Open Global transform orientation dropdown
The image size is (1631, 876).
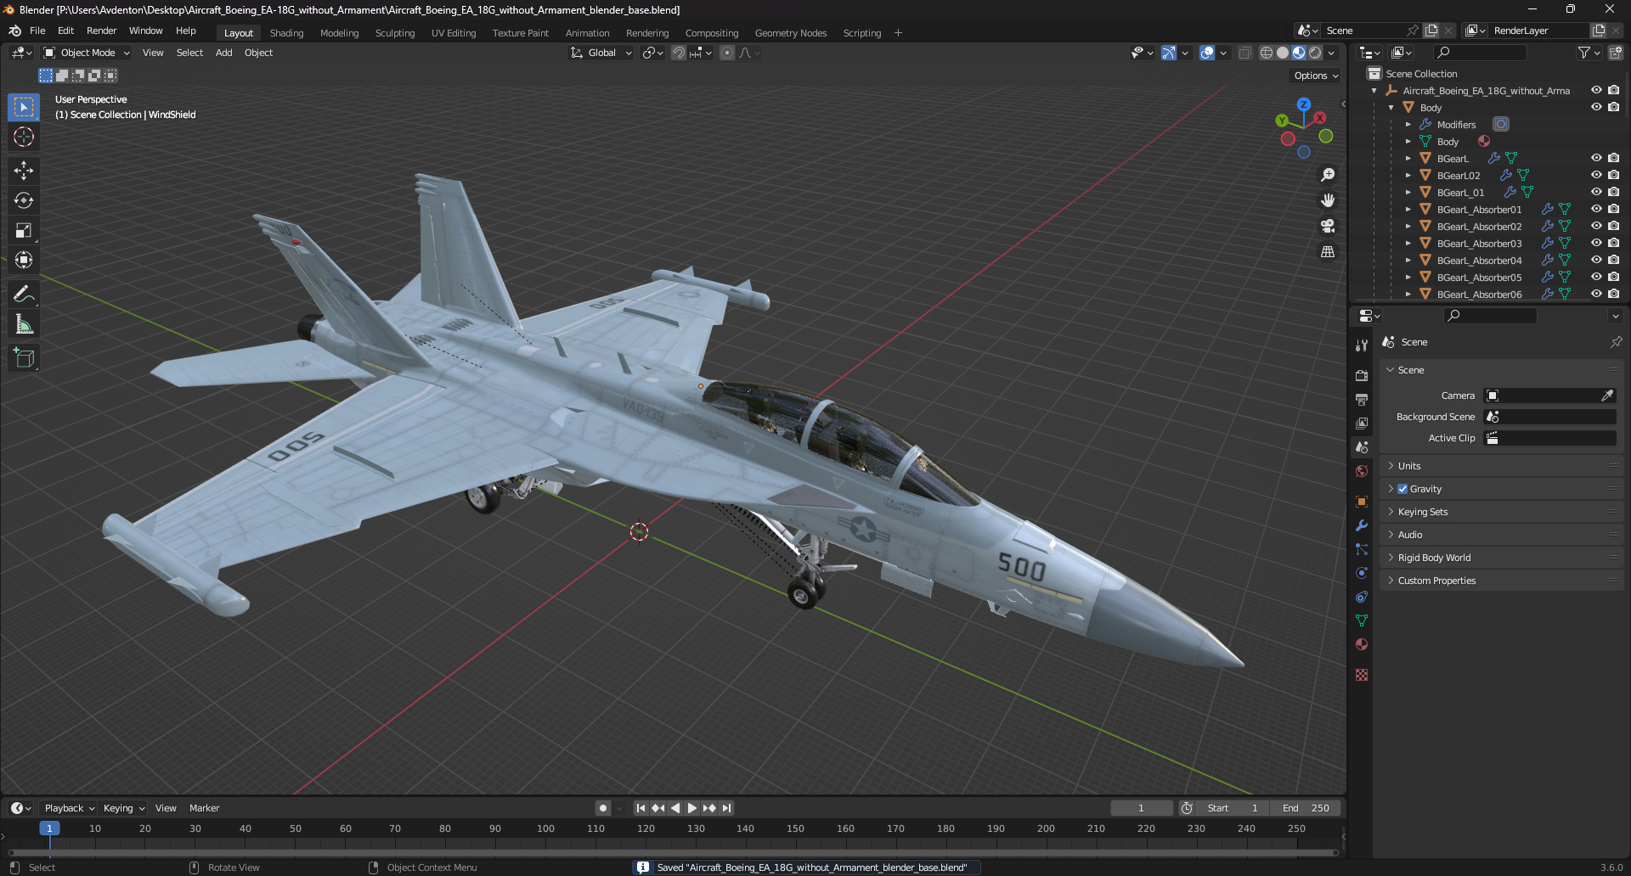[601, 53]
